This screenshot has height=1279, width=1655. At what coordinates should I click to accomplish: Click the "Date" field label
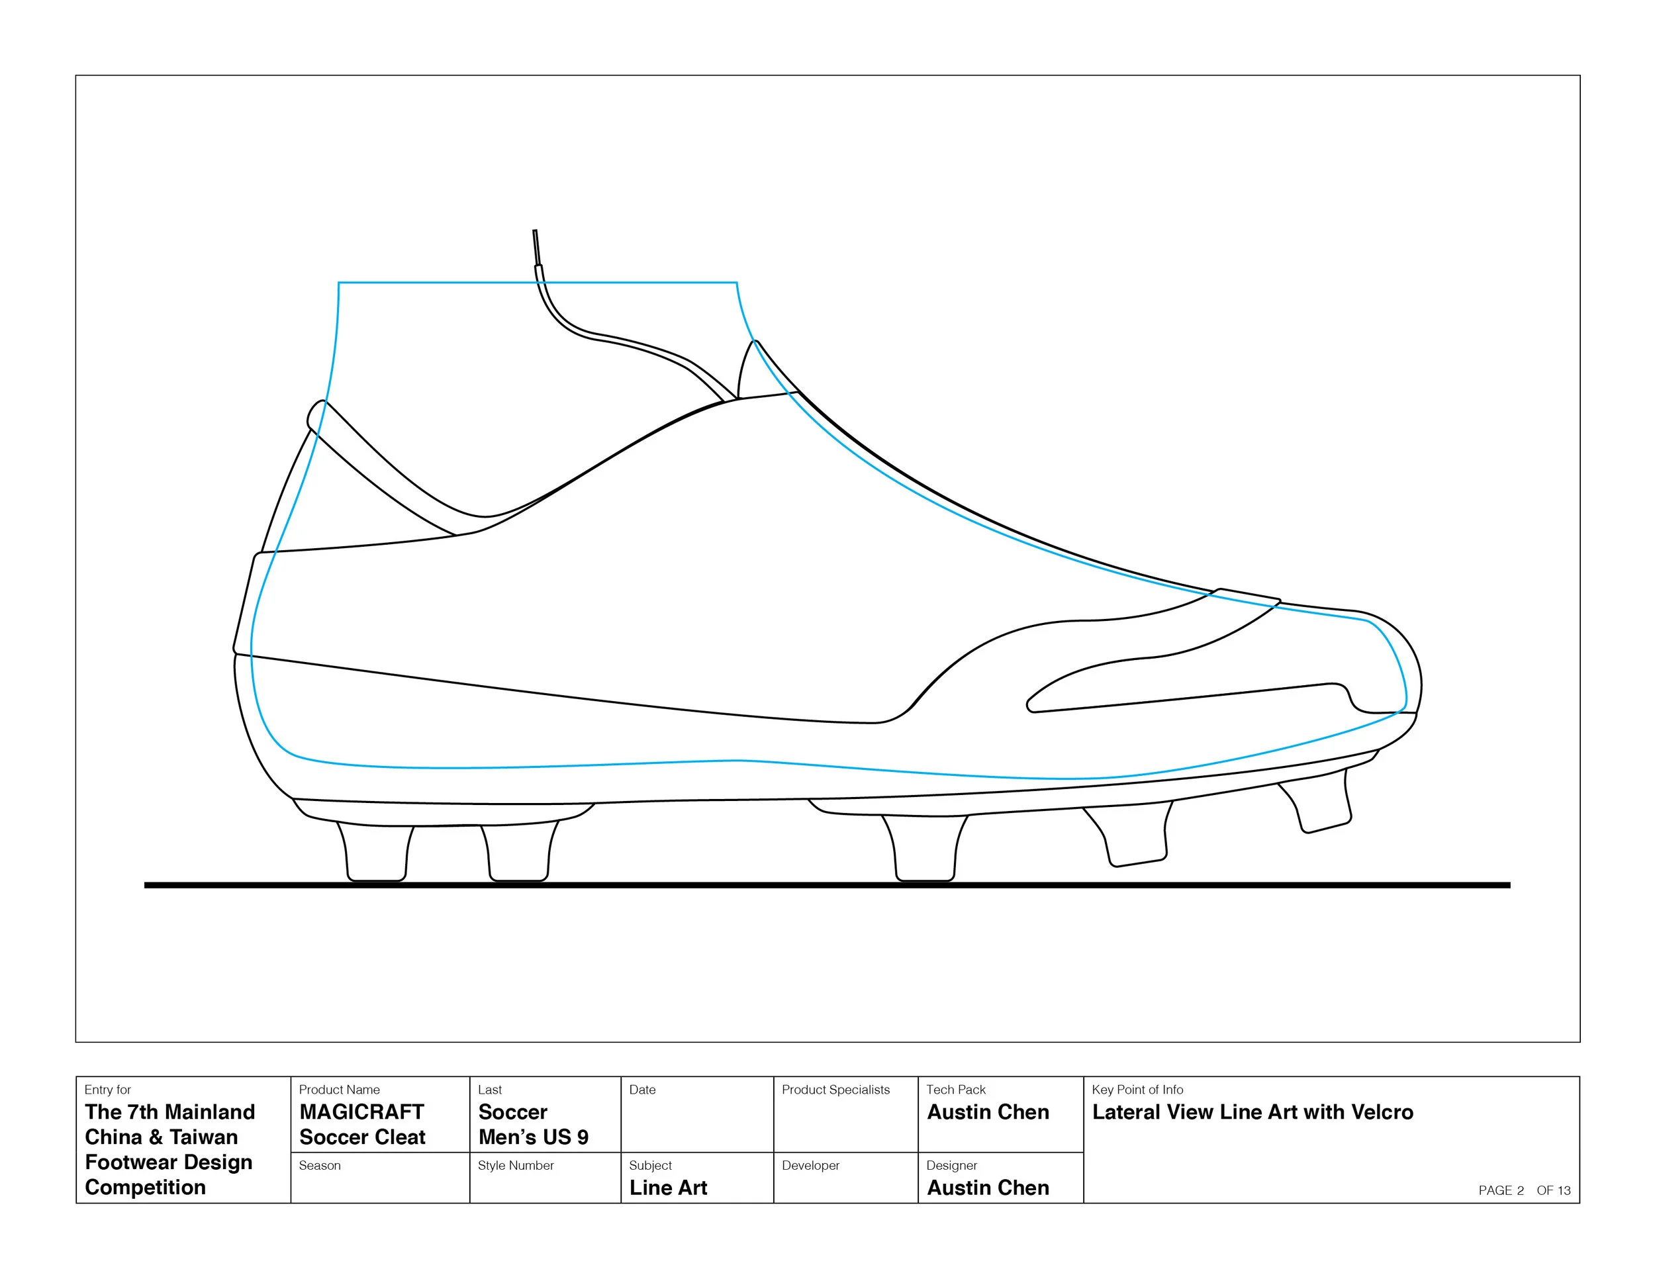[x=642, y=1090]
